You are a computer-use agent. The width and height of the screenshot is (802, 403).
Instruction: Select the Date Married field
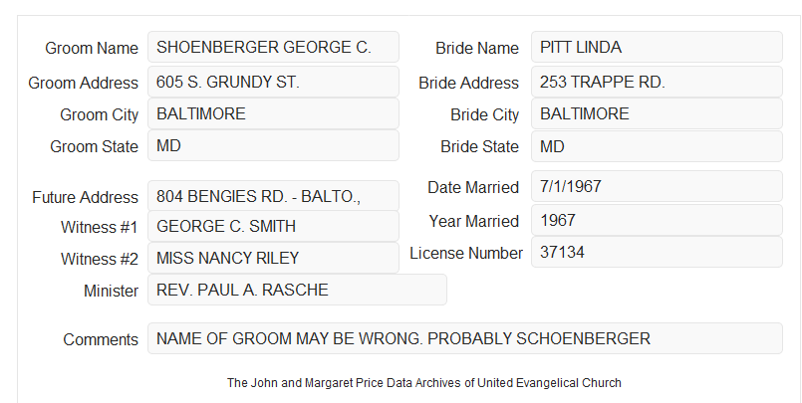[x=657, y=186]
